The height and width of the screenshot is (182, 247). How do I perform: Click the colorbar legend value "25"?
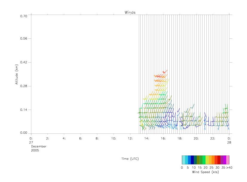211,167
